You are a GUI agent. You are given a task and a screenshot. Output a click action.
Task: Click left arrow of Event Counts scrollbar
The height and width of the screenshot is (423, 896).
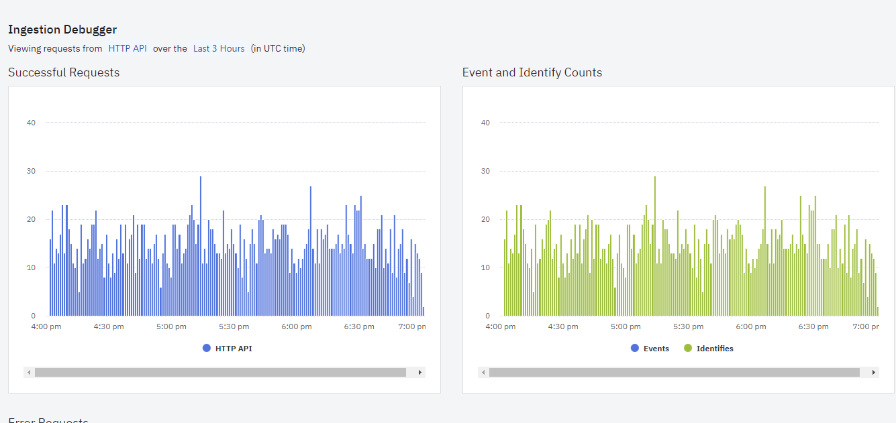pyautogui.click(x=483, y=372)
